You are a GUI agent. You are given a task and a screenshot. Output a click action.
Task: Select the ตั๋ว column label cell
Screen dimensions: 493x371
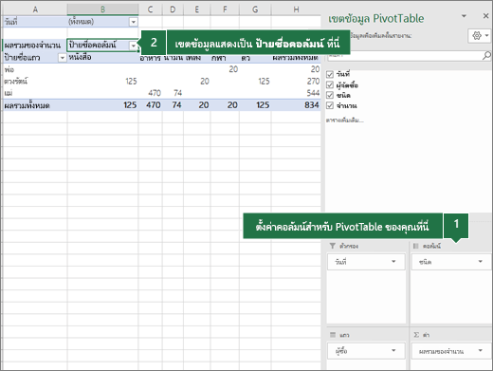255,58
